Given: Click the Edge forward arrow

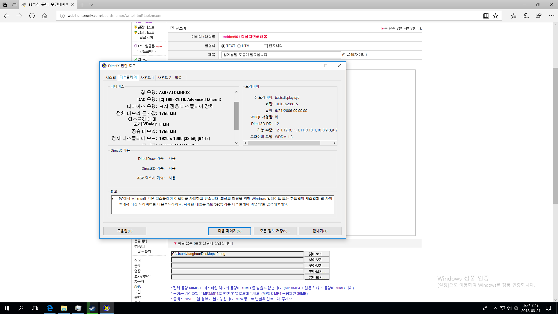Looking at the screenshot, I should [19, 16].
